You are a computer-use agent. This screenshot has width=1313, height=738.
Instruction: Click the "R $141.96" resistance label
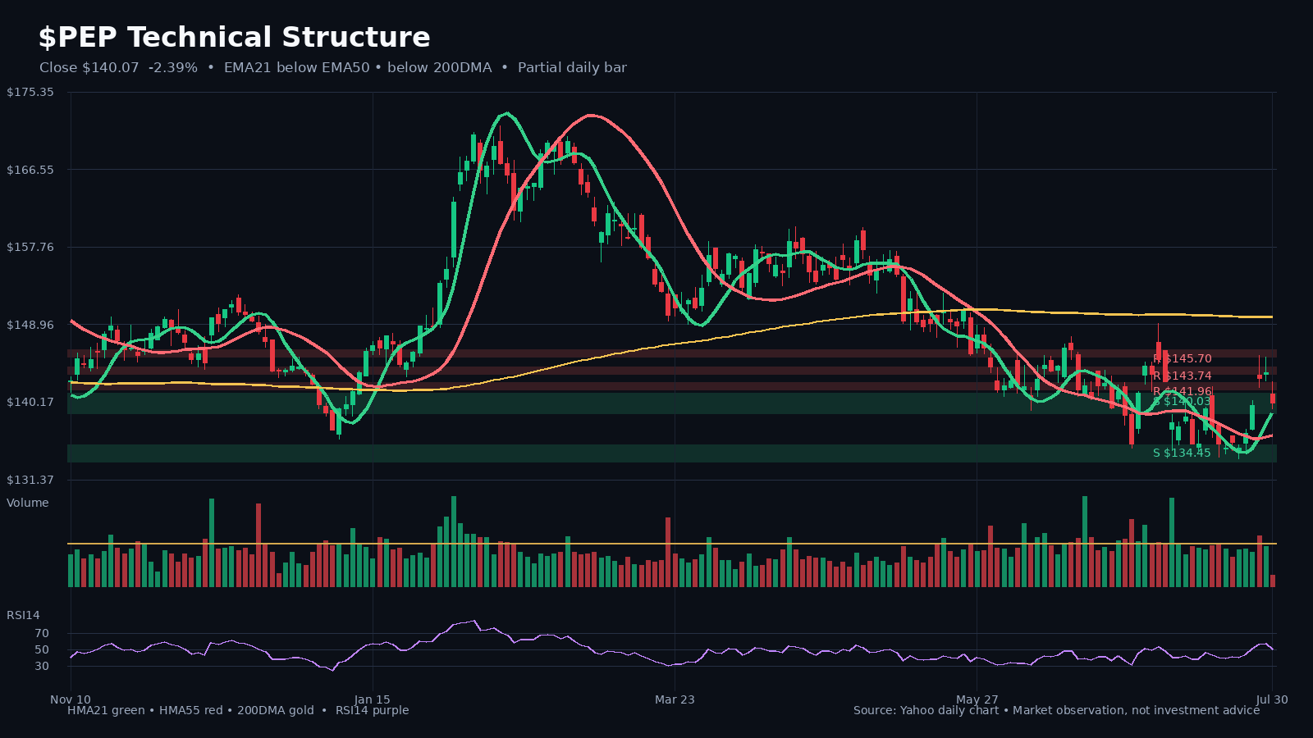[1182, 391]
